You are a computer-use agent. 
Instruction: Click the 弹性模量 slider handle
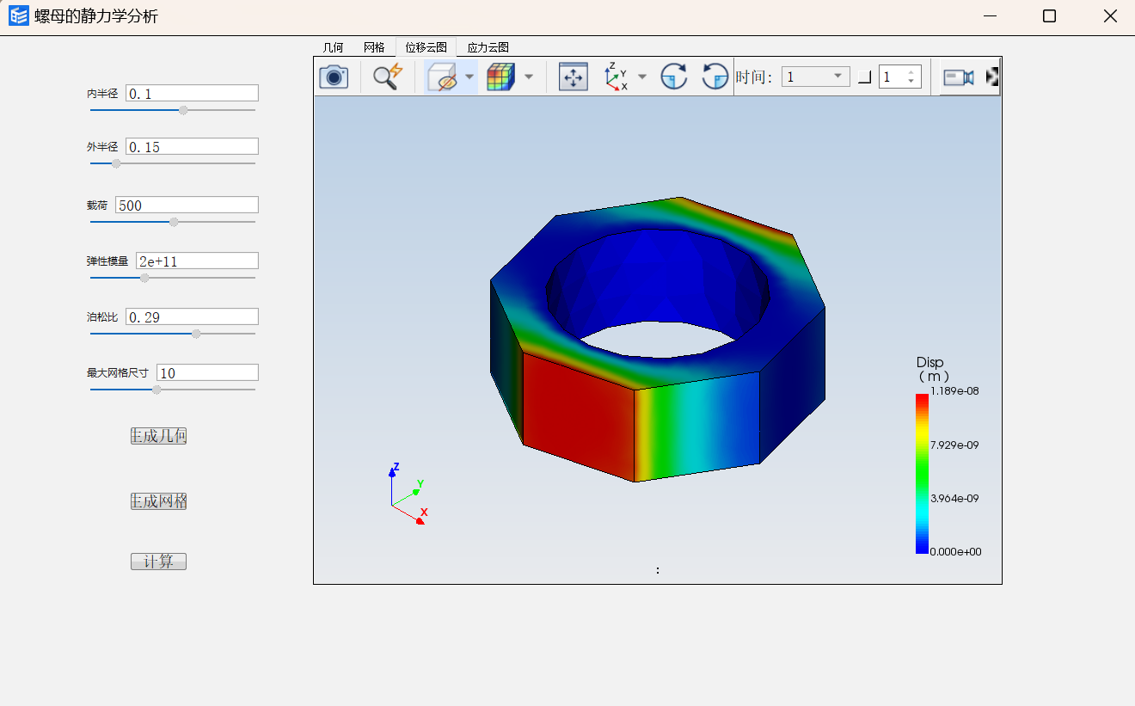[x=144, y=278]
